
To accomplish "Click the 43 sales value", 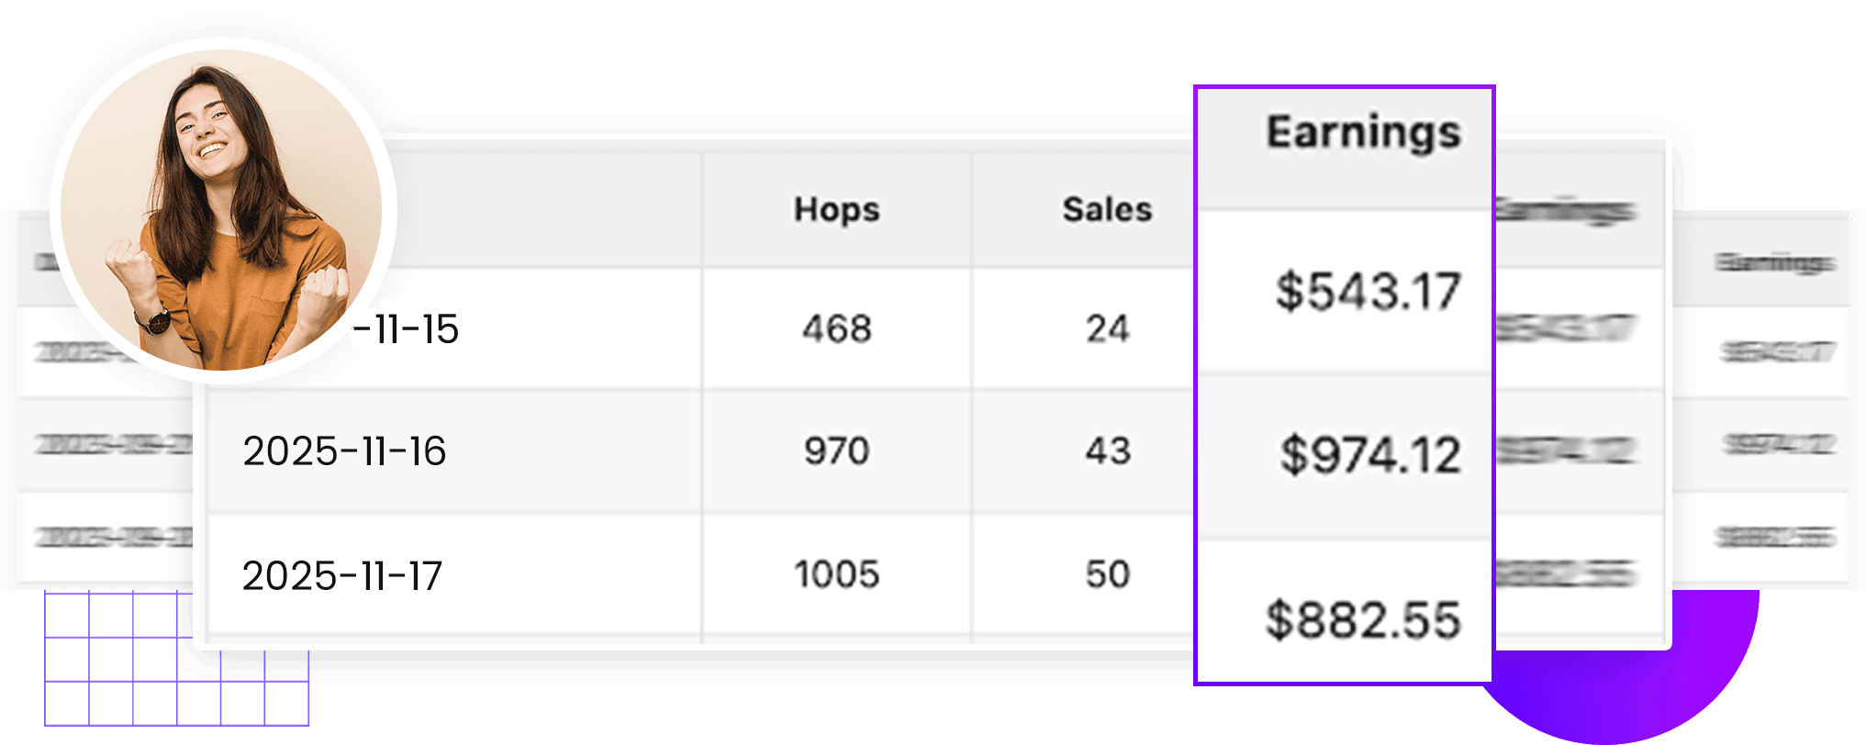I will (1107, 451).
